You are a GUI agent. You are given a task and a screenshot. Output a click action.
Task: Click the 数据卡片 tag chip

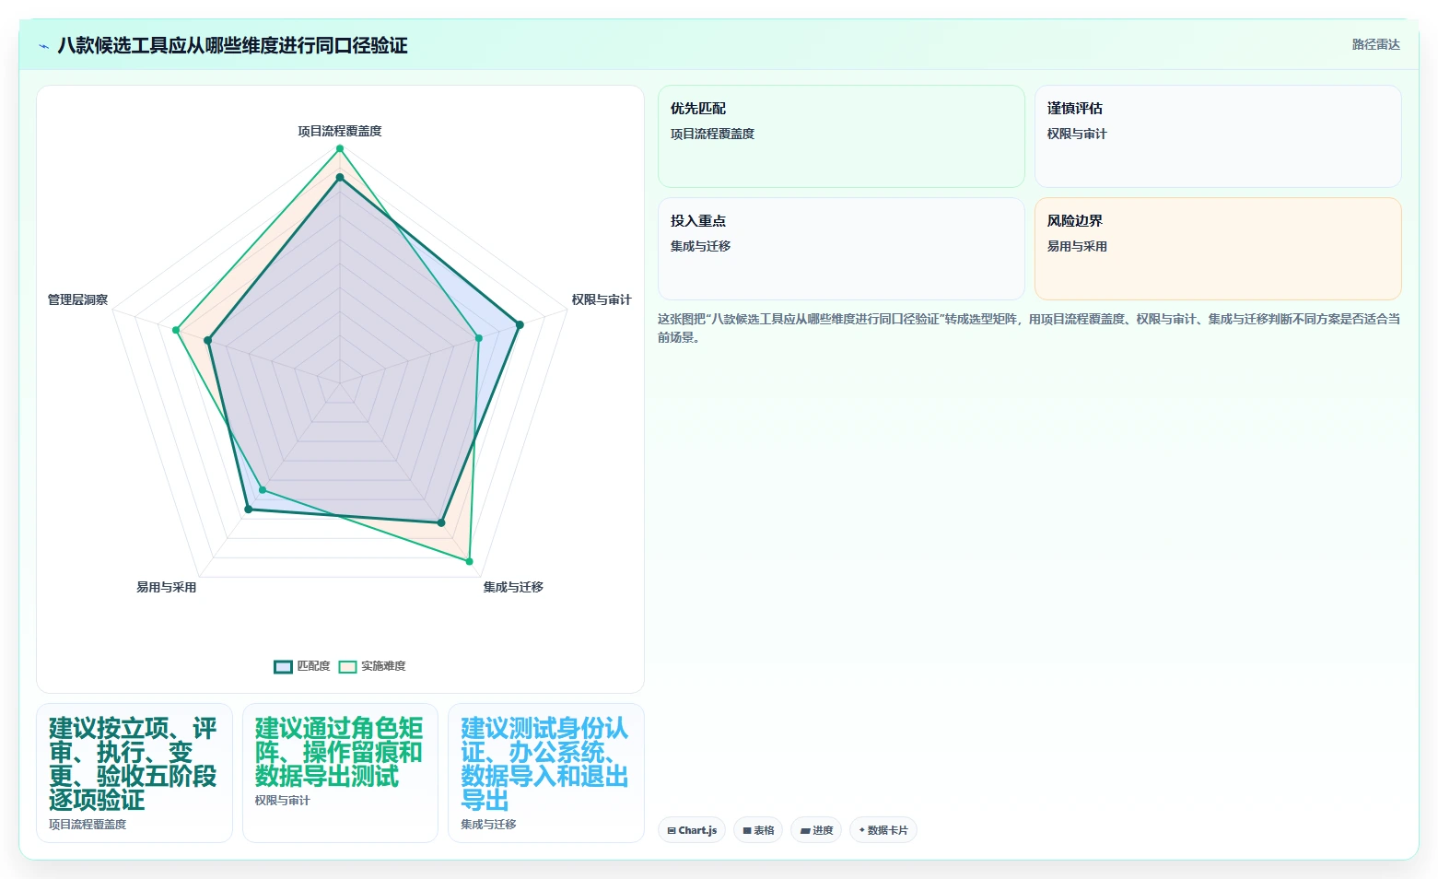[883, 830]
